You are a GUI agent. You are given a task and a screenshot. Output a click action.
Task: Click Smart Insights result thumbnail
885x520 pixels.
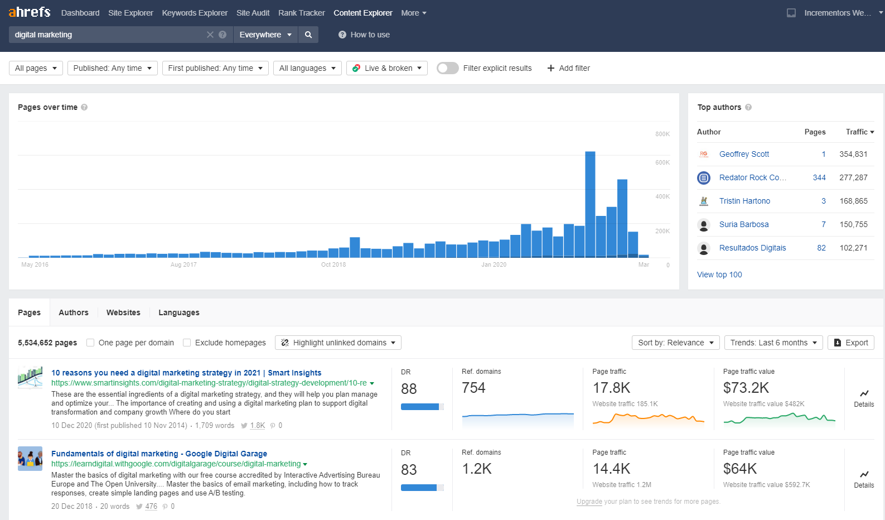pos(30,378)
